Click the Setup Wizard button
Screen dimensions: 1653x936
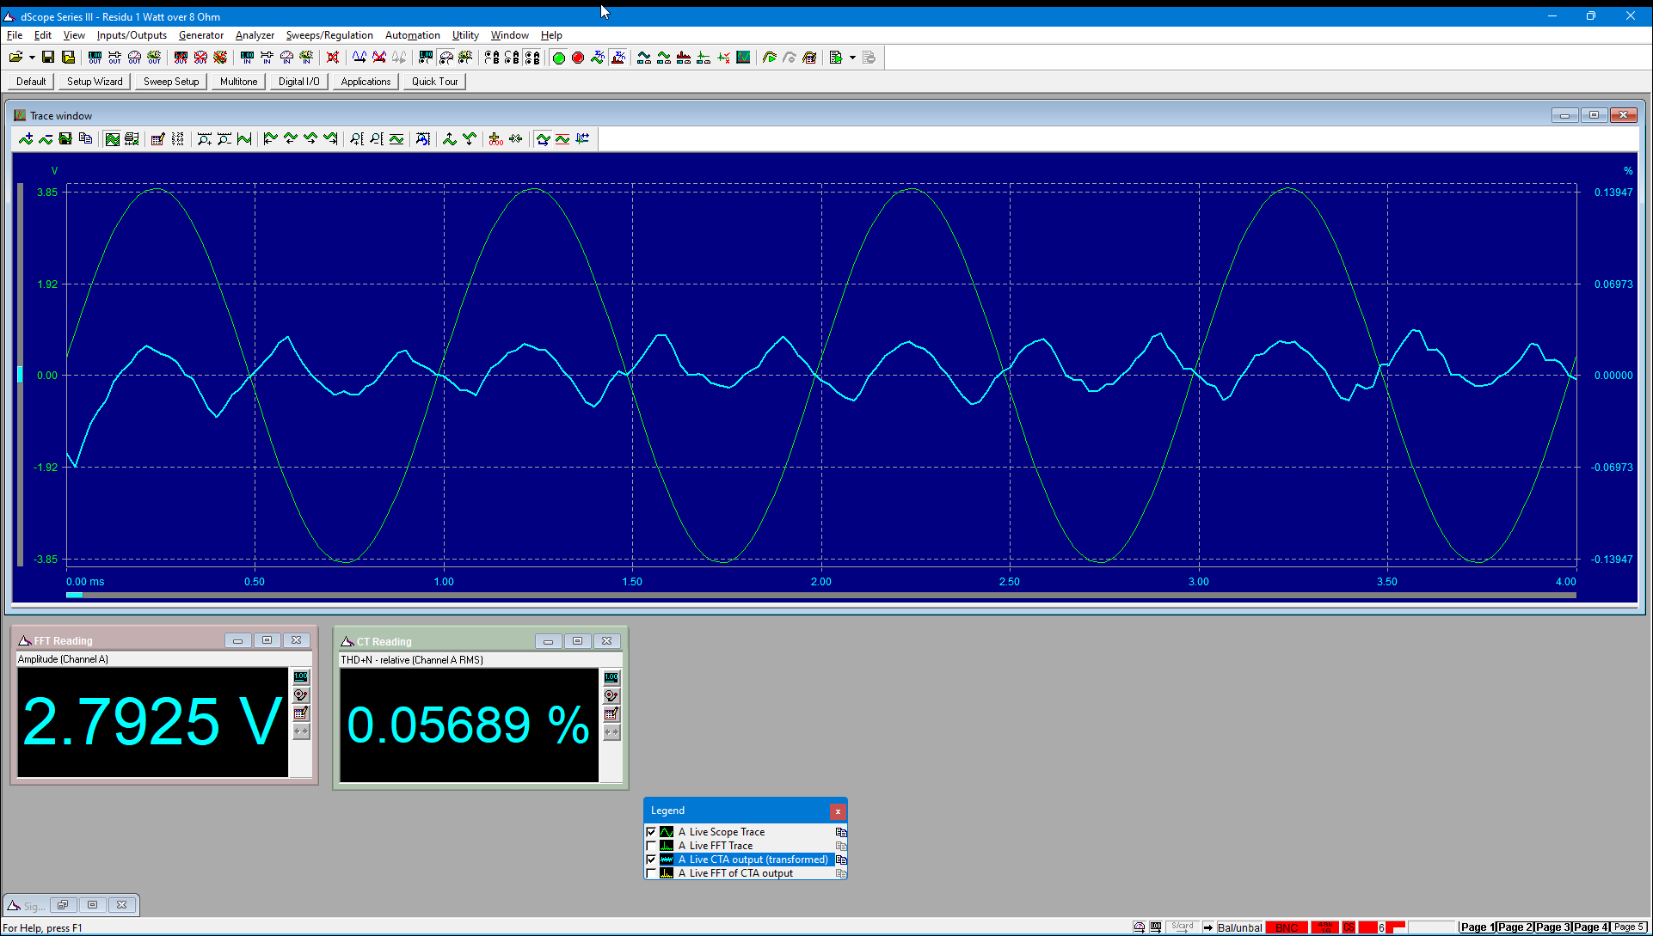95,82
